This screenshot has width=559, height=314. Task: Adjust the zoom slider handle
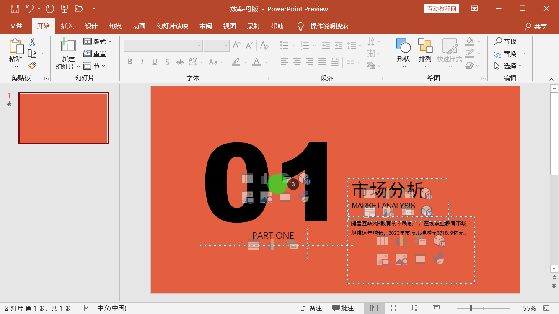pyautogui.click(x=471, y=308)
